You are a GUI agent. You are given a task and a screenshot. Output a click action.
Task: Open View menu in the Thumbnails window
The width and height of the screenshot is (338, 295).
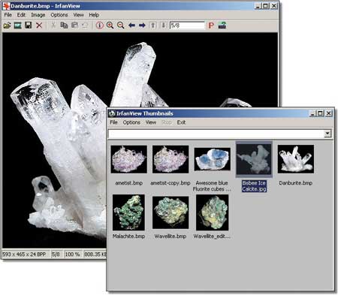click(151, 122)
